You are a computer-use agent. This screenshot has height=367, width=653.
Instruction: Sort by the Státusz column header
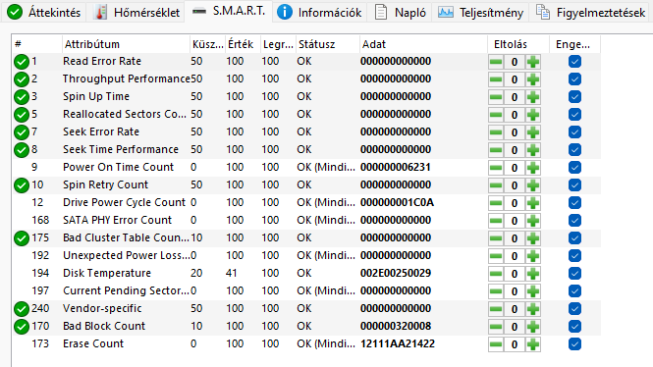327,44
